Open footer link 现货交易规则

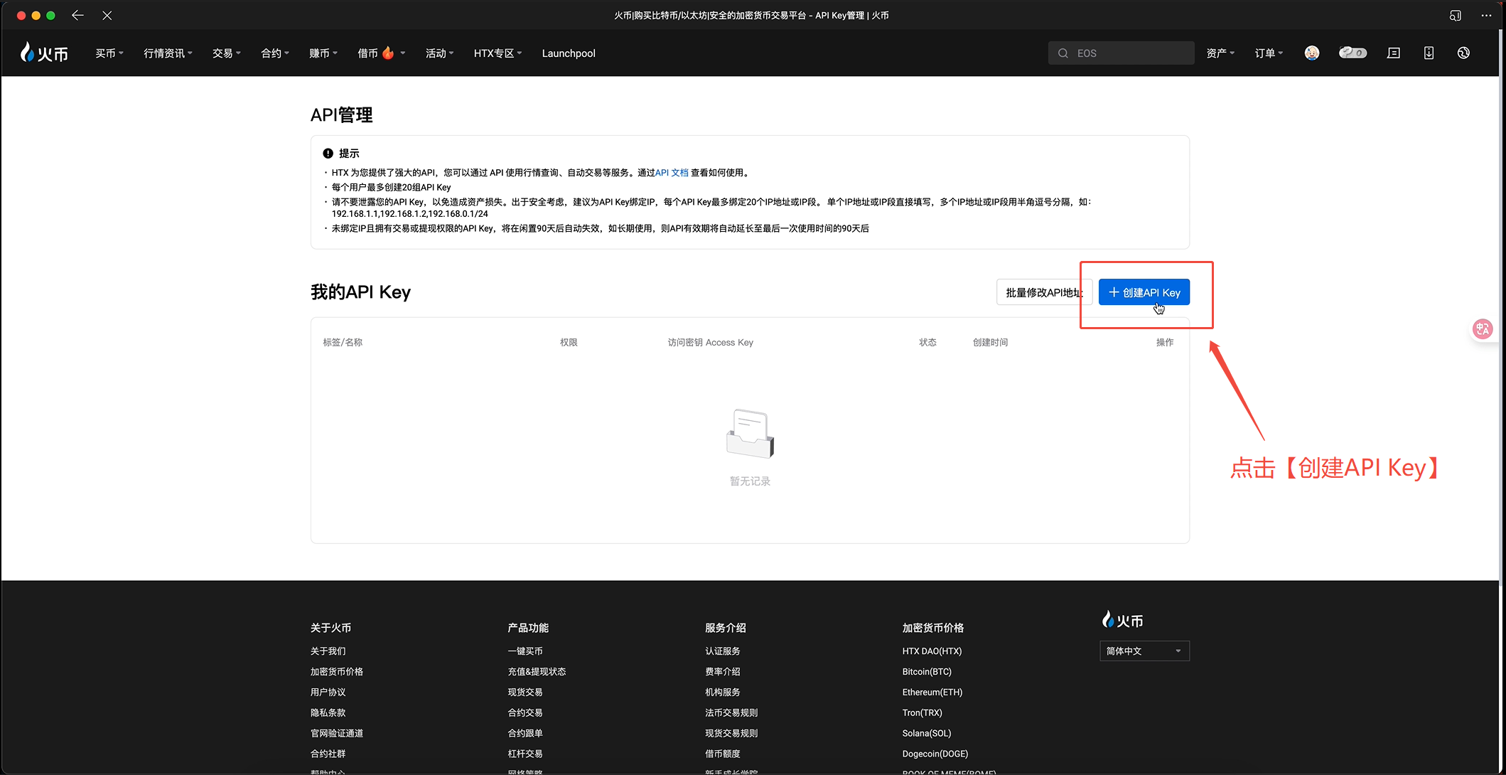(731, 733)
